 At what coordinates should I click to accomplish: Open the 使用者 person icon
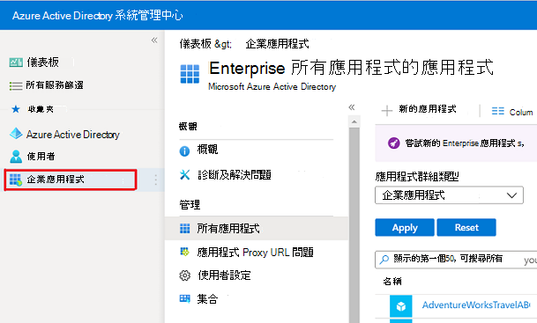pyautogui.click(x=16, y=157)
